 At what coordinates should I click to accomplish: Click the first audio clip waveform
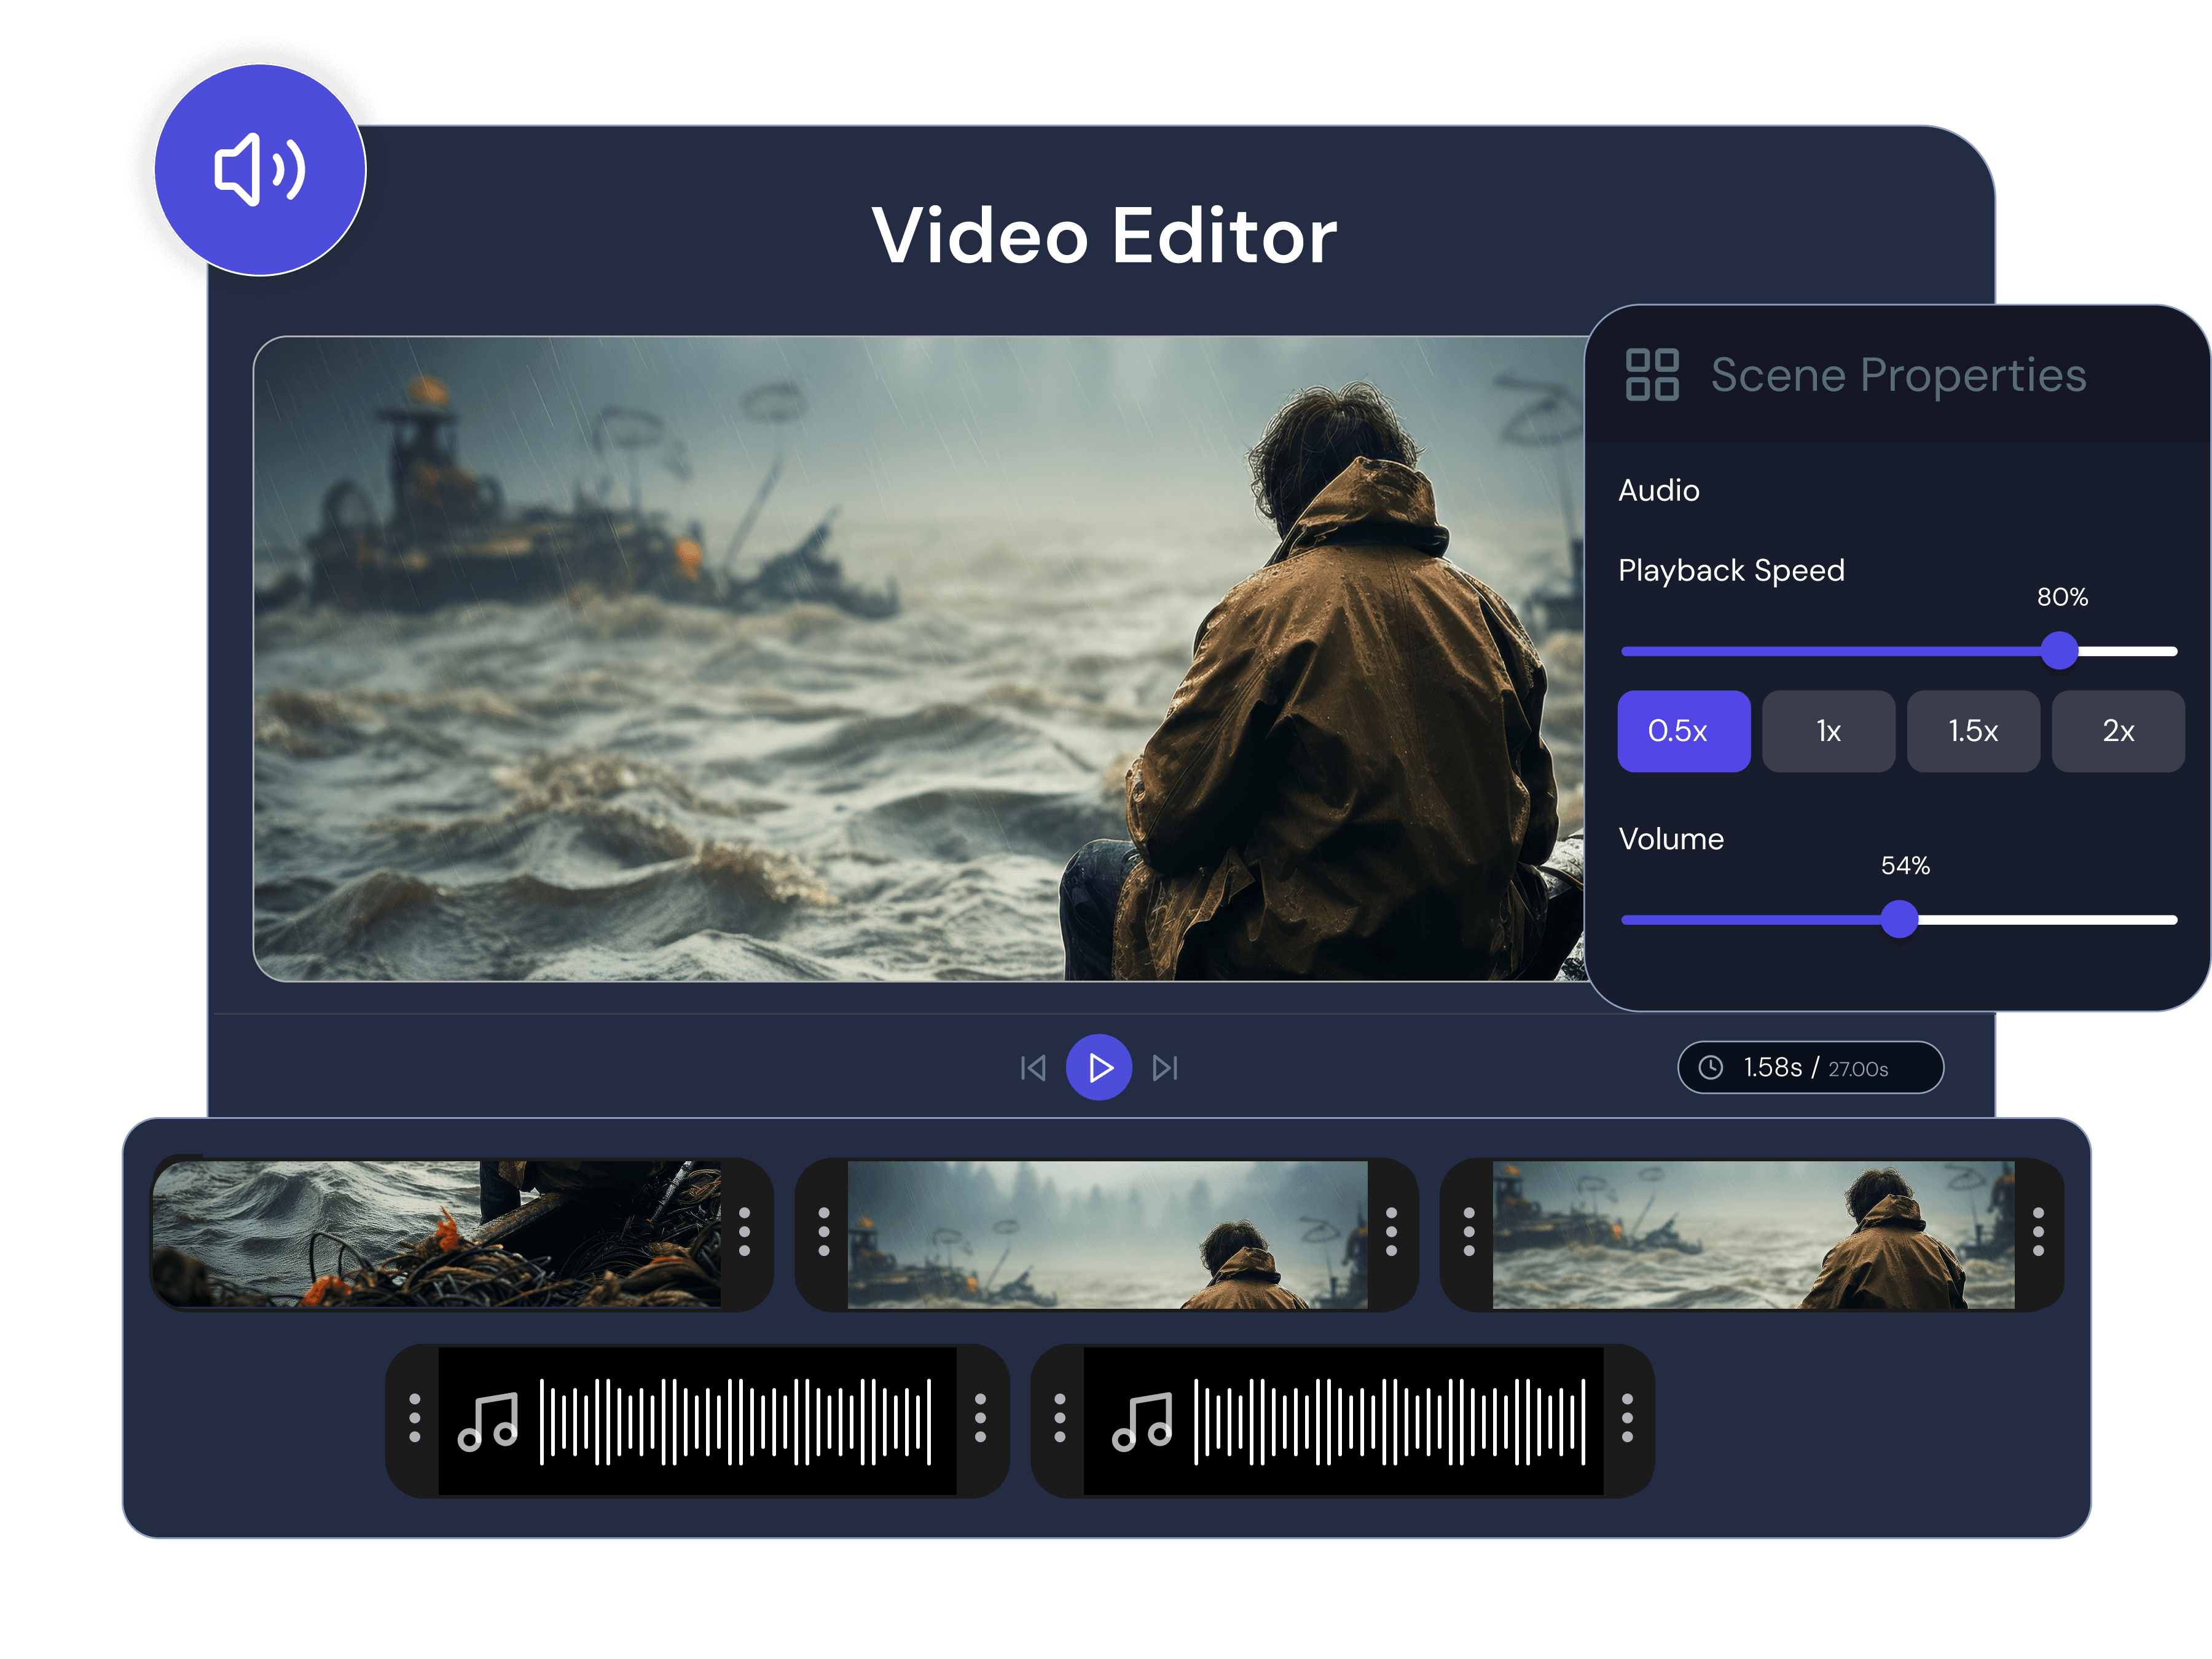click(735, 1421)
